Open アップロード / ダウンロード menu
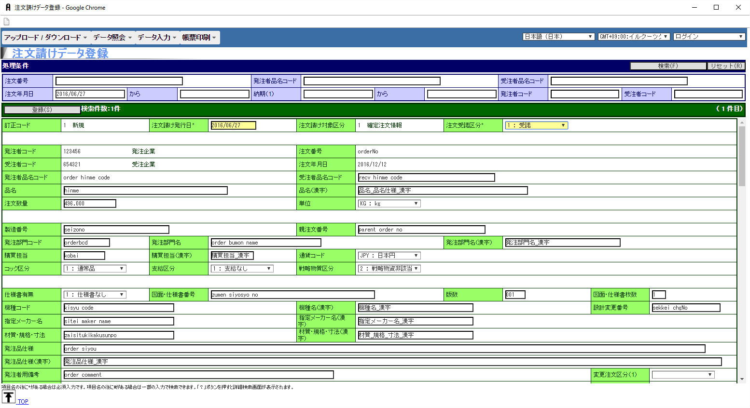Viewport: 750px width, 408px height. coord(45,37)
